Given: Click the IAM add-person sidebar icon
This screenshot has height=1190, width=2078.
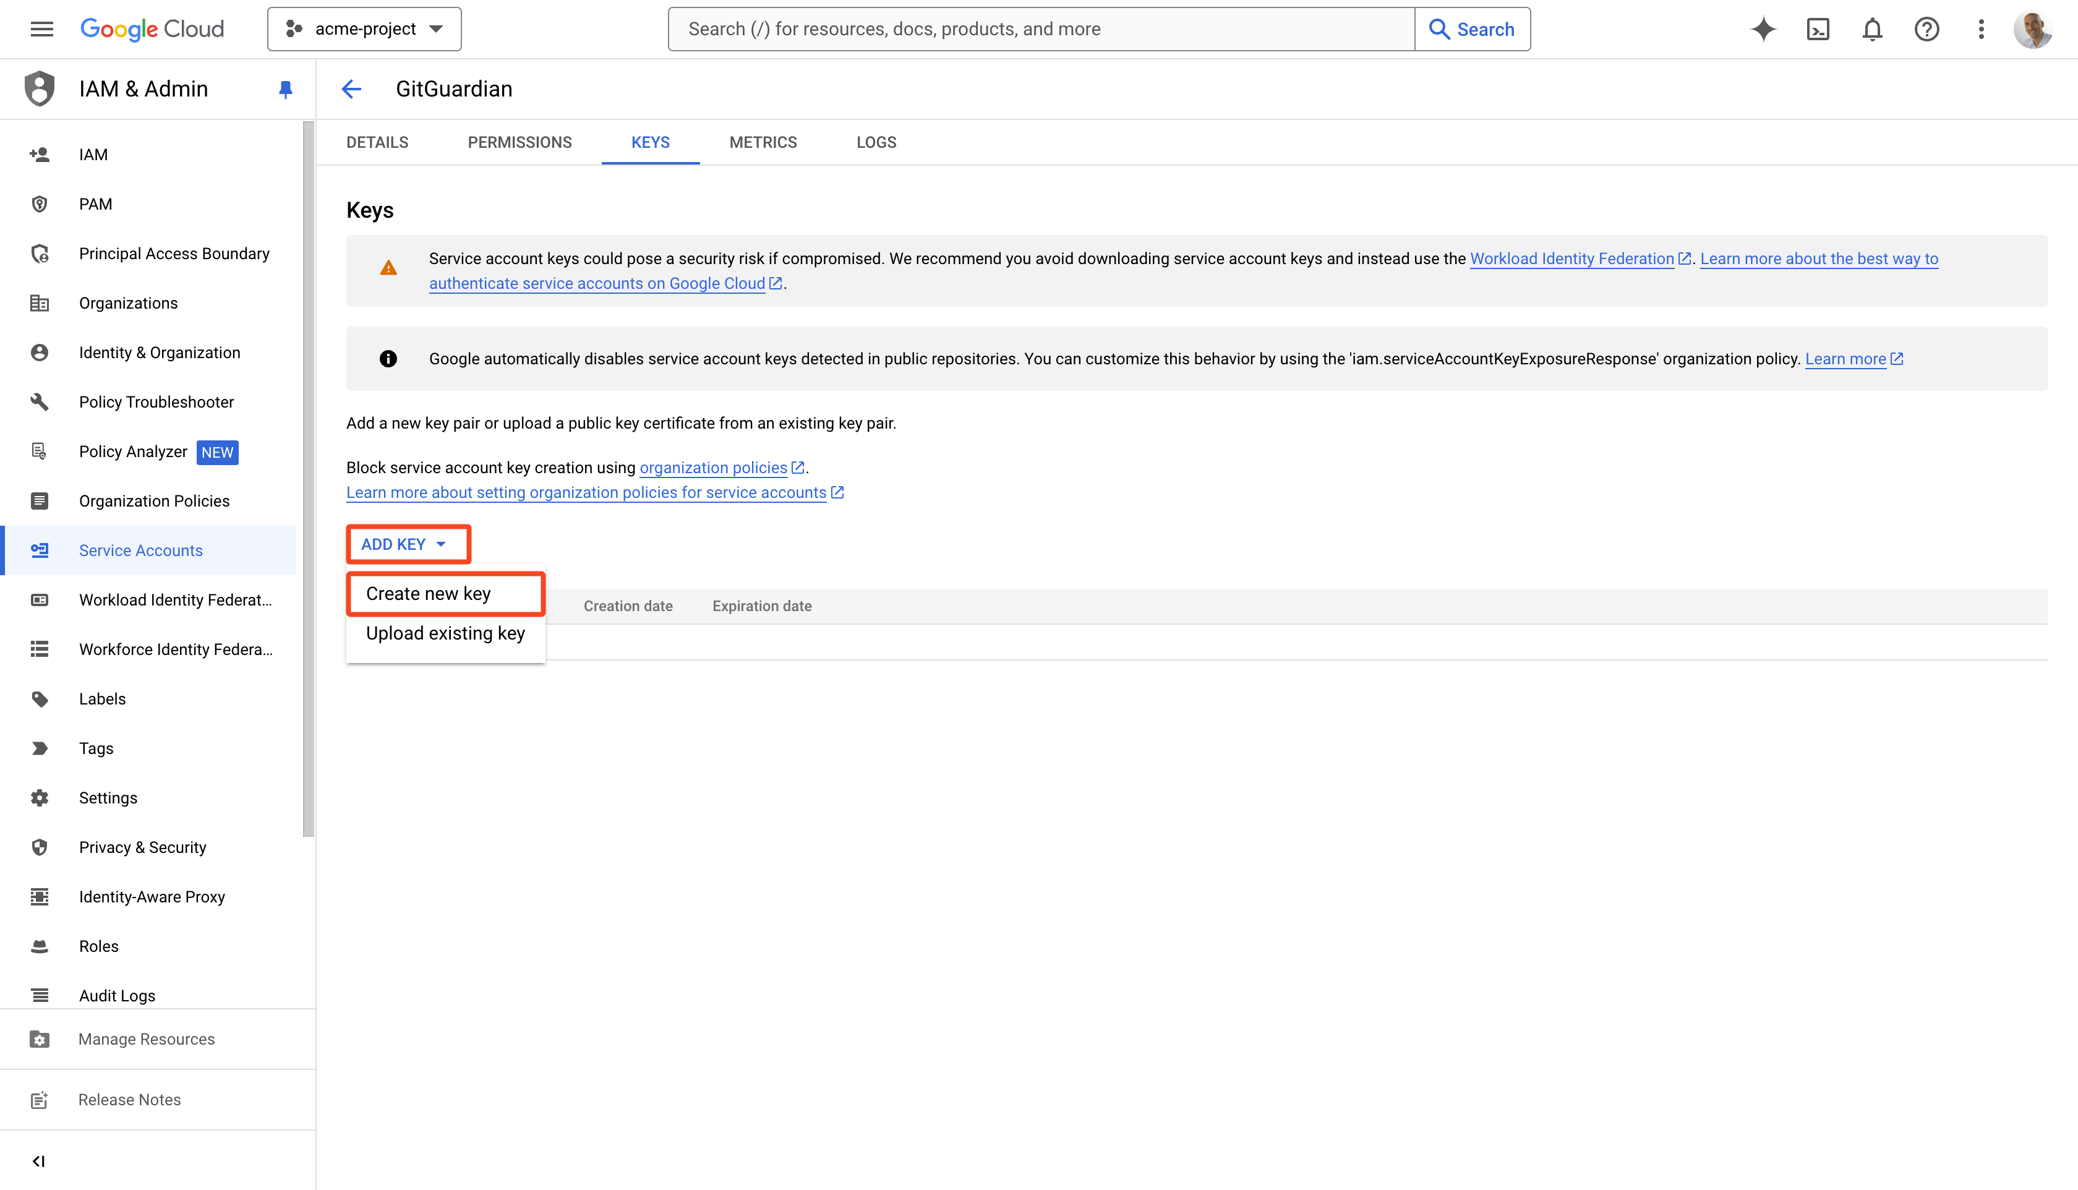Looking at the screenshot, I should [x=39, y=155].
